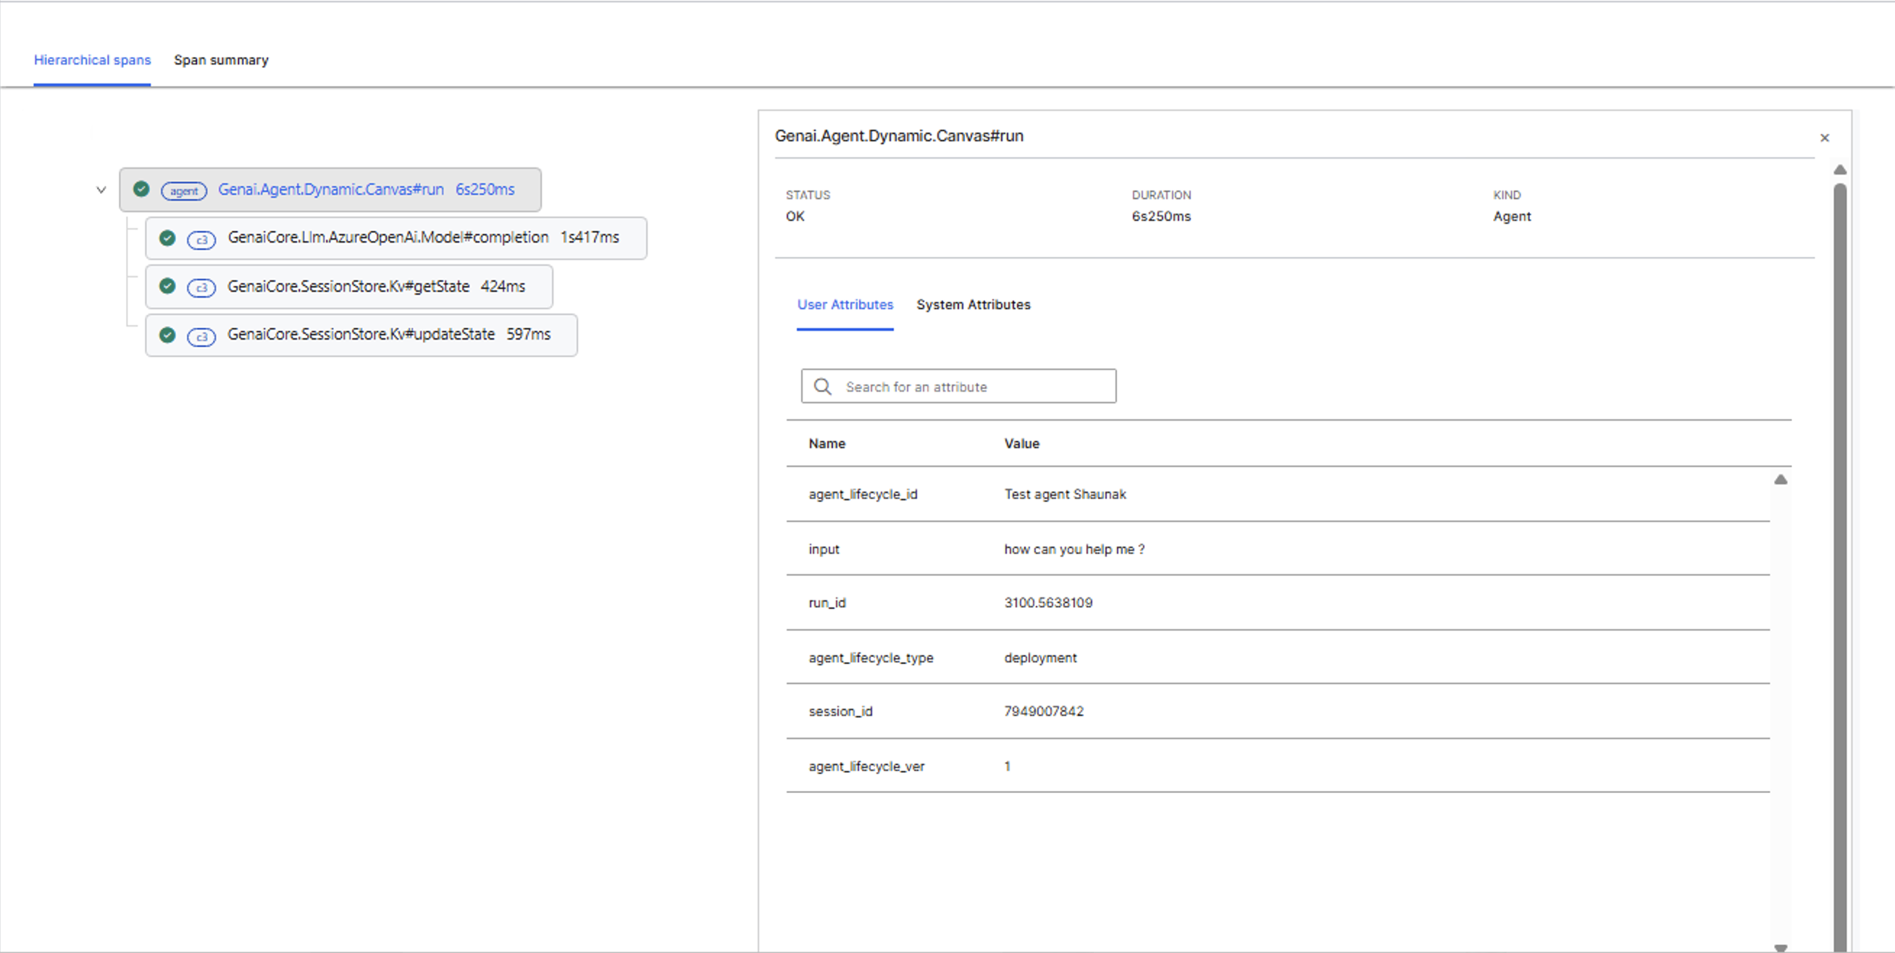
Task: Open Genai.Agent.Dynamic.Canvas#run span link
Action: tap(331, 189)
